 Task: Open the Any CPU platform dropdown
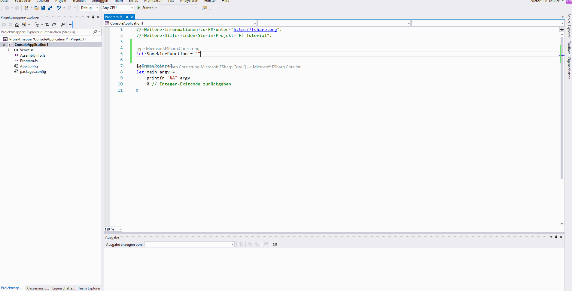click(x=117, y=8)
